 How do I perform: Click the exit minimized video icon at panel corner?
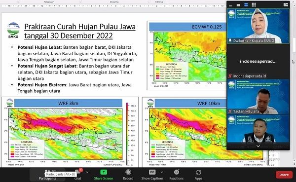286,4
